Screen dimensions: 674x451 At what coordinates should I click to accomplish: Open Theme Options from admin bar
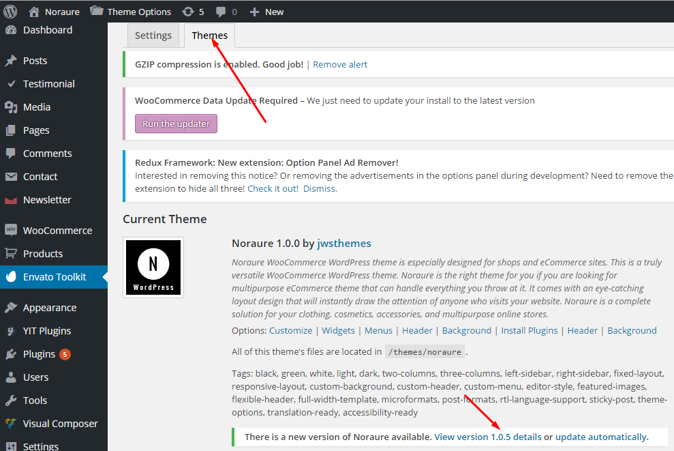click(139, 12)
